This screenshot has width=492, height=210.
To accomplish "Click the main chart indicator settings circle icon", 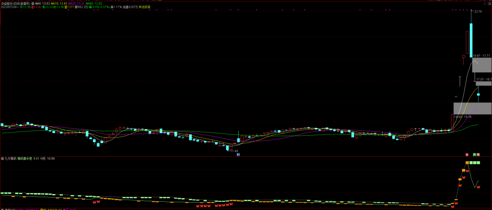I will point(33,3).
